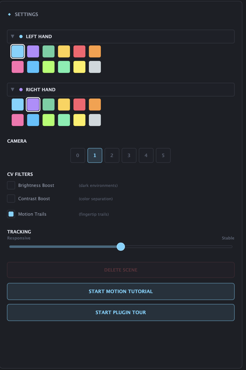Click the TRACKING section heading
Screen dimensions: 246x370
click(x=19, y=232)
